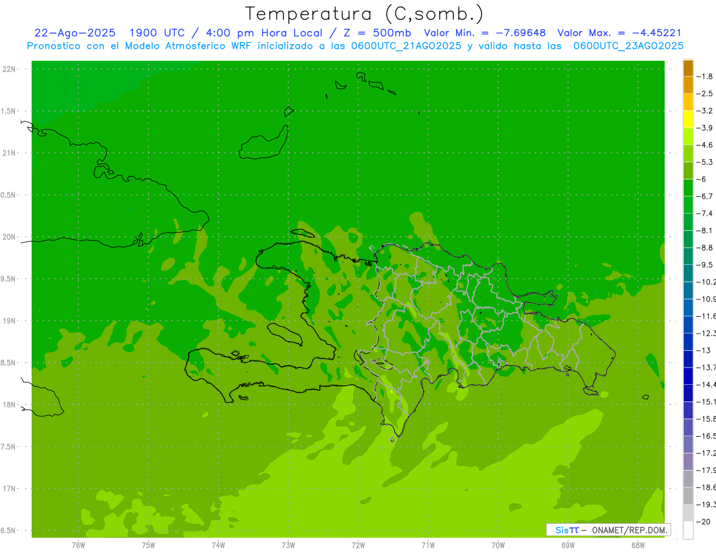Click the 17N latitude axis label
This screenshot has width=716, height=553.
[x=10, y=489]
